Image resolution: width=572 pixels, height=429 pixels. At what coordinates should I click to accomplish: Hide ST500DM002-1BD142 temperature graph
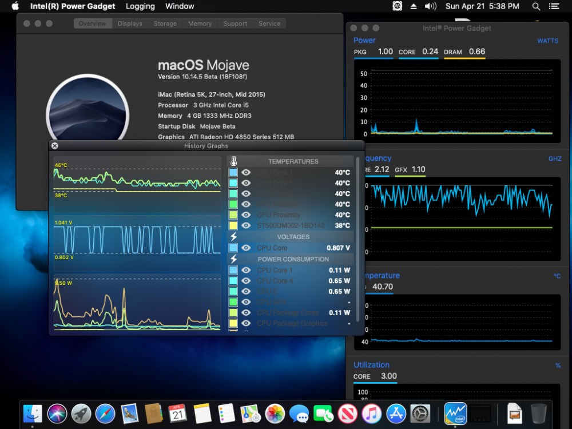point(246,225)
